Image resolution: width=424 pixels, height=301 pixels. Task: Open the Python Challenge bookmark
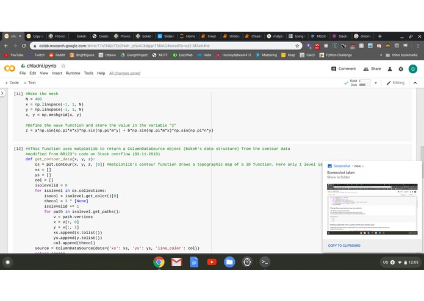[336, 55]
